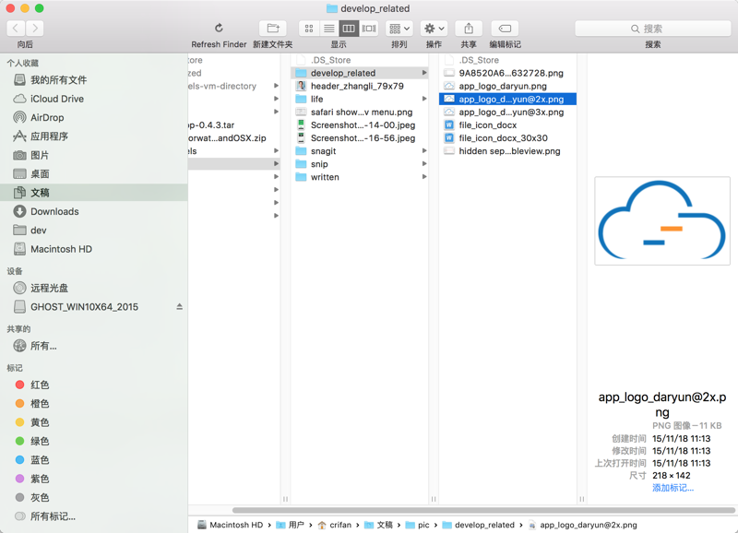The height and width of the screenshot is (533, 738).
Task: Eject the GHOST_WIN10X64_2015 volume
Action: 179,307
